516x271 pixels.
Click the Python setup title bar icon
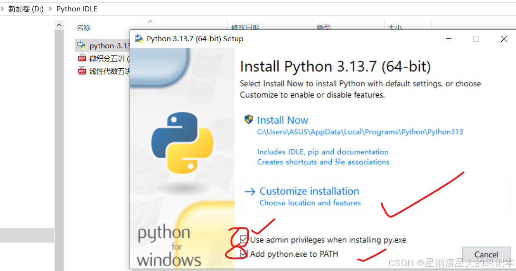[x=139, y=38]
